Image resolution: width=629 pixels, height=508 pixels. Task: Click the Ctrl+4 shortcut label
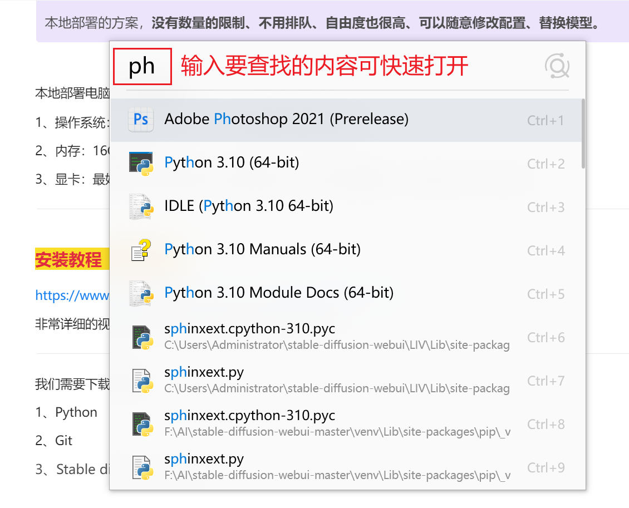[546, 250]
